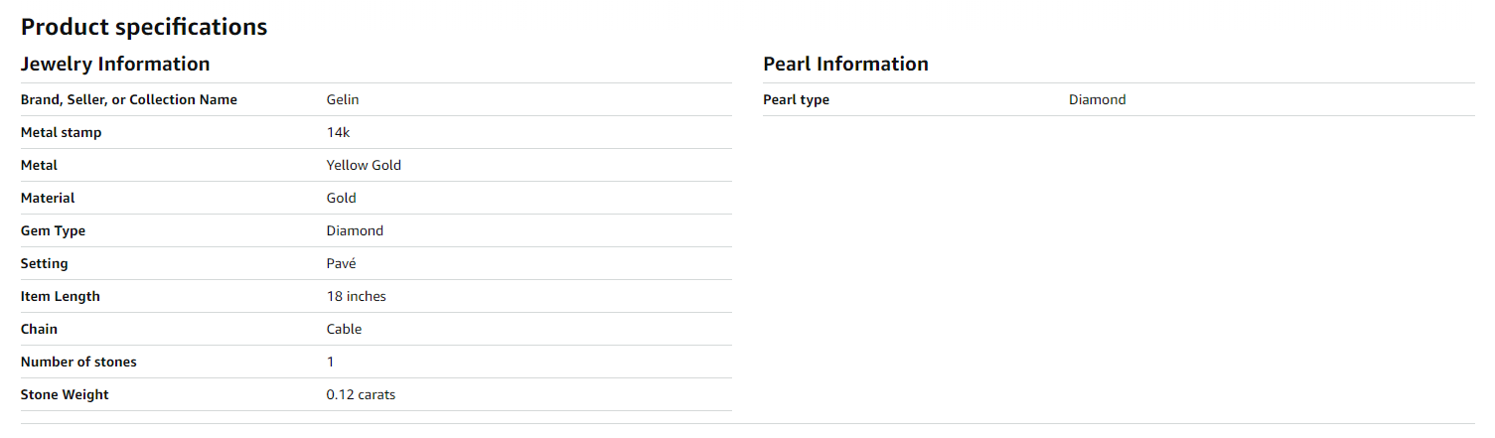The image size is (1495, 438).
Task: Select the Setting row label
Action: [45, 263]
